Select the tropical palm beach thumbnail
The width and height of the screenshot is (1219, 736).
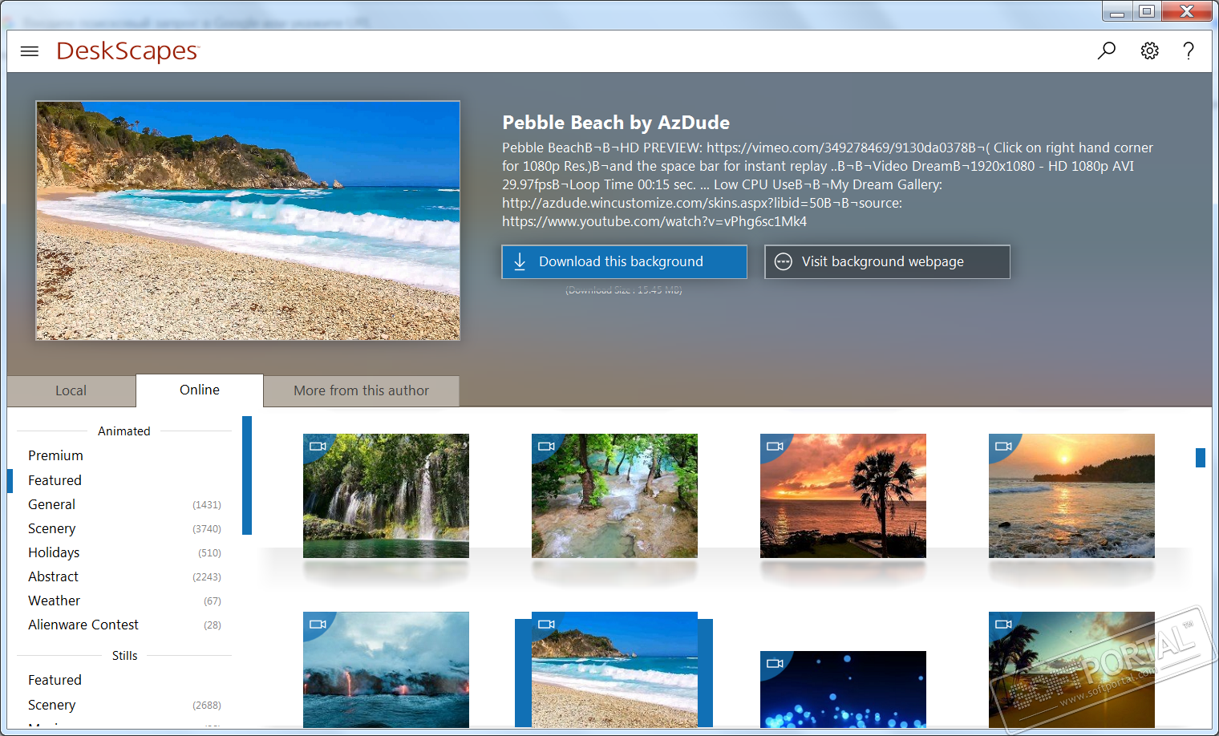click(1071, 670)
